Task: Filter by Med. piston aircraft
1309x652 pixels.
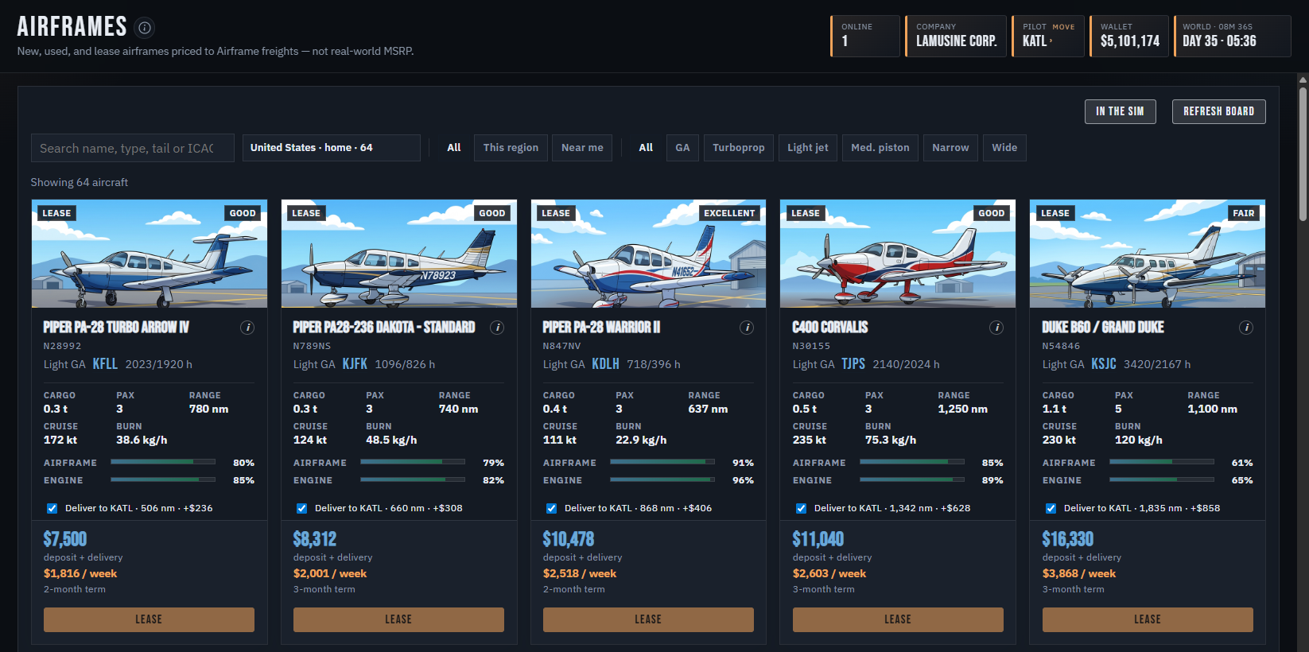Action: tap(880, 148)
